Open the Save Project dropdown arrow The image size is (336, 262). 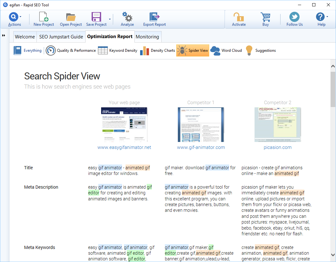tap(110, 19)
